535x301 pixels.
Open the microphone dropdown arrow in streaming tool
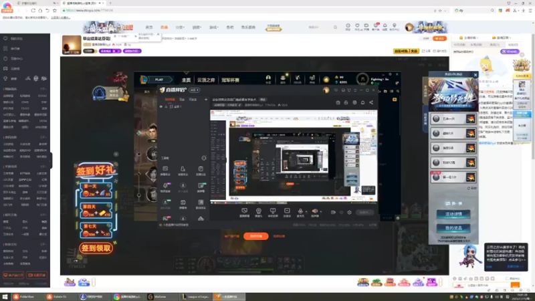coord(306,211)
